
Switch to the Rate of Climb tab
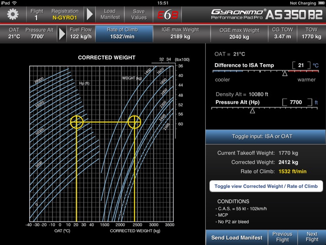pos(124,34)
